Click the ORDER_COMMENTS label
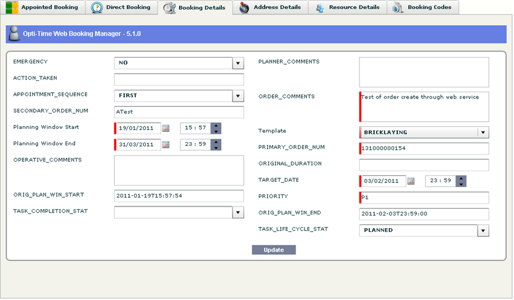The image size is (514, 300). 287,96
